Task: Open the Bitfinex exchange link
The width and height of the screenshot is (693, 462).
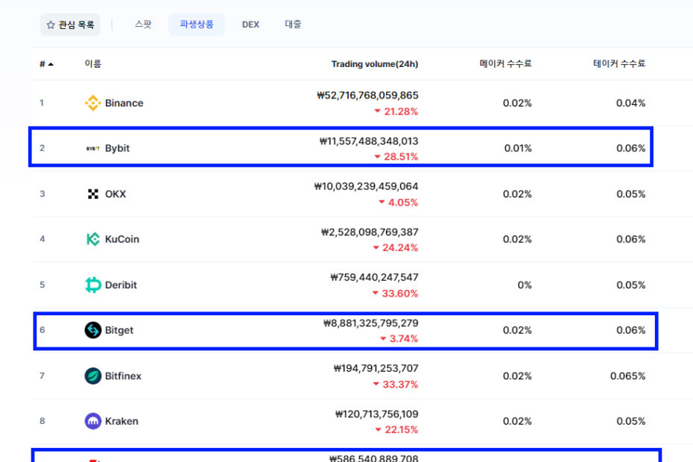Action: coord(123,376)
